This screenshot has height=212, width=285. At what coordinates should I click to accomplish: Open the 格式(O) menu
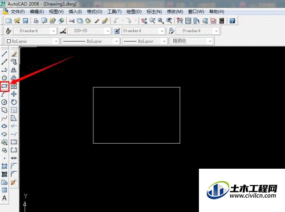coord(95,11)
